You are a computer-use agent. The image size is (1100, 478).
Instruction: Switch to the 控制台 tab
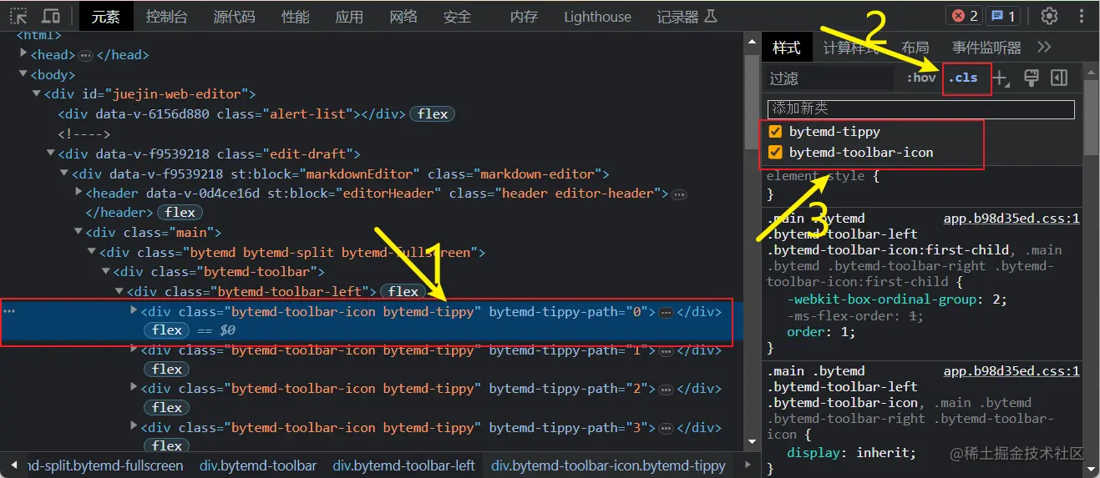click(x=165, y=17)
